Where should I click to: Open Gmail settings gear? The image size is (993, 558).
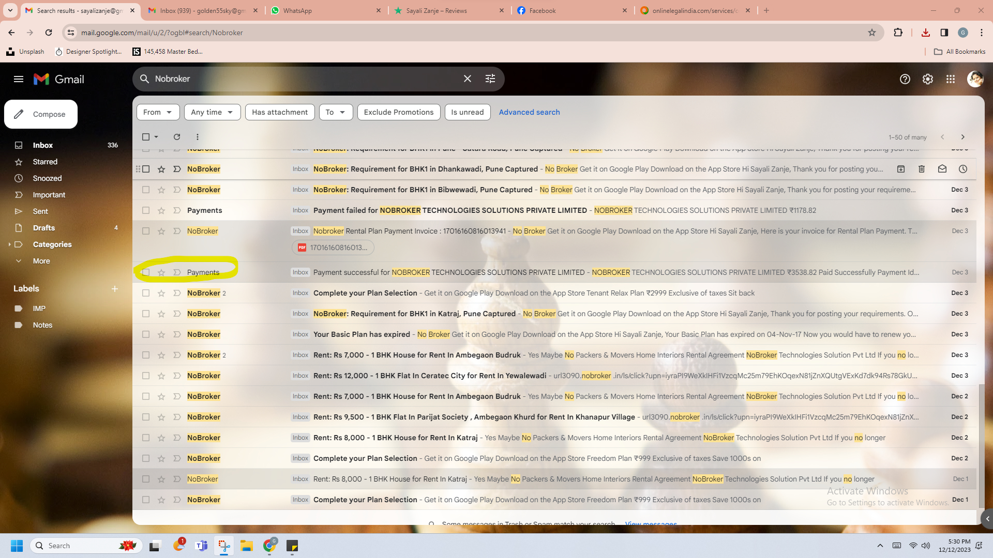click(927, 79)
